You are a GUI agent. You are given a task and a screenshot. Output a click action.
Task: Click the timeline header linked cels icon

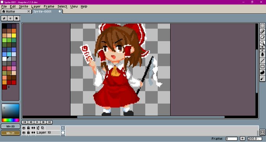(x=38, y=128)
